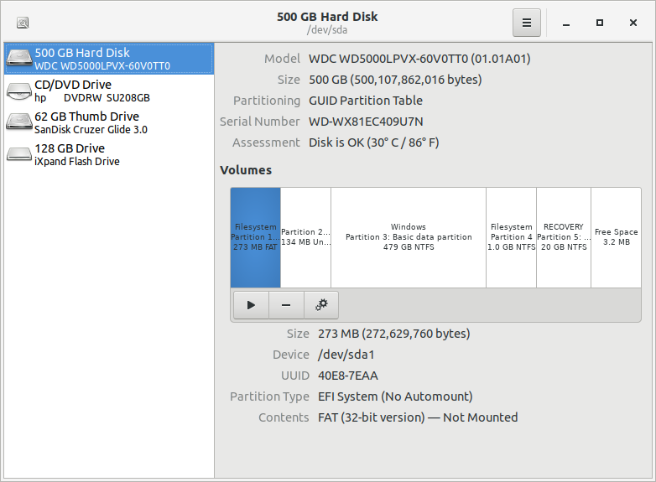
Task: Select Partition 2 134 MB volume block
Action: (306, 237)
